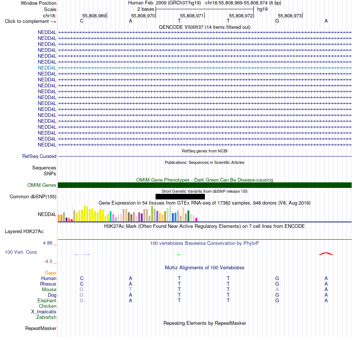Click the Human species label
Screen dimensions: 352x337
pyautogui.click(x=49, y=278)
